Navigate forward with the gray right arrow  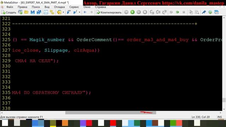pos(91,12)
